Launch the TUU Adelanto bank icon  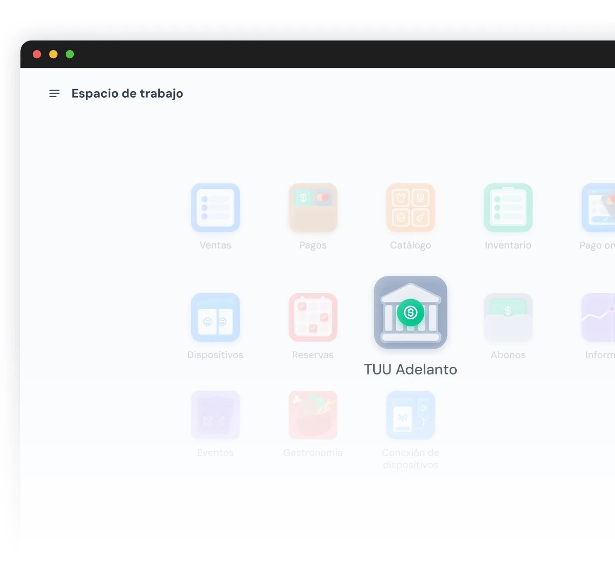411,312
